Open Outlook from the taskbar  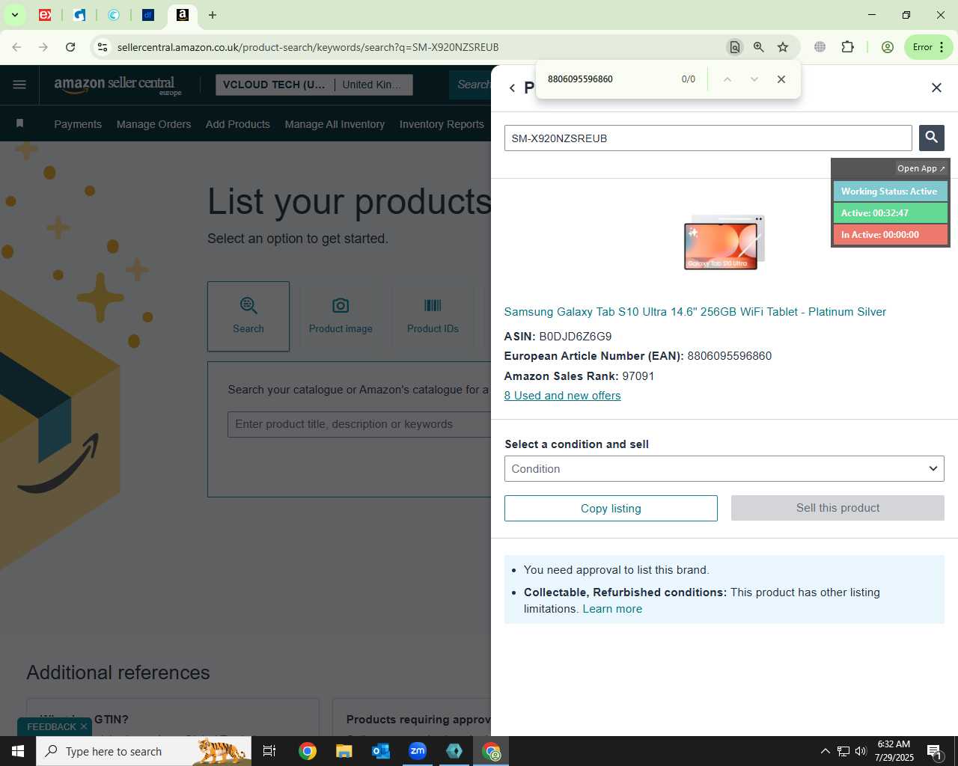pyautogui.click(x=381, y=751)
